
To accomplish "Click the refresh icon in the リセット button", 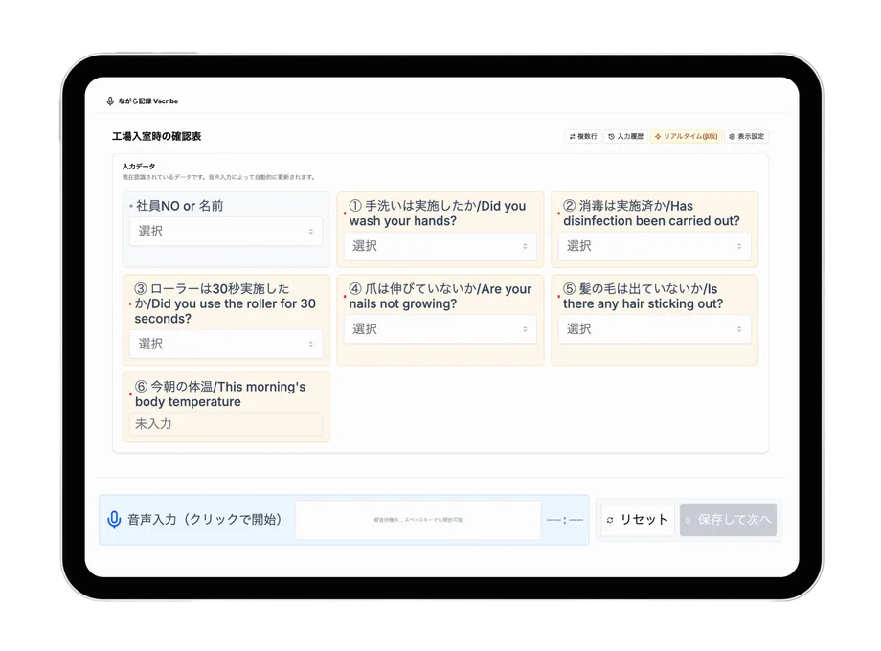I will click(609, 520).
